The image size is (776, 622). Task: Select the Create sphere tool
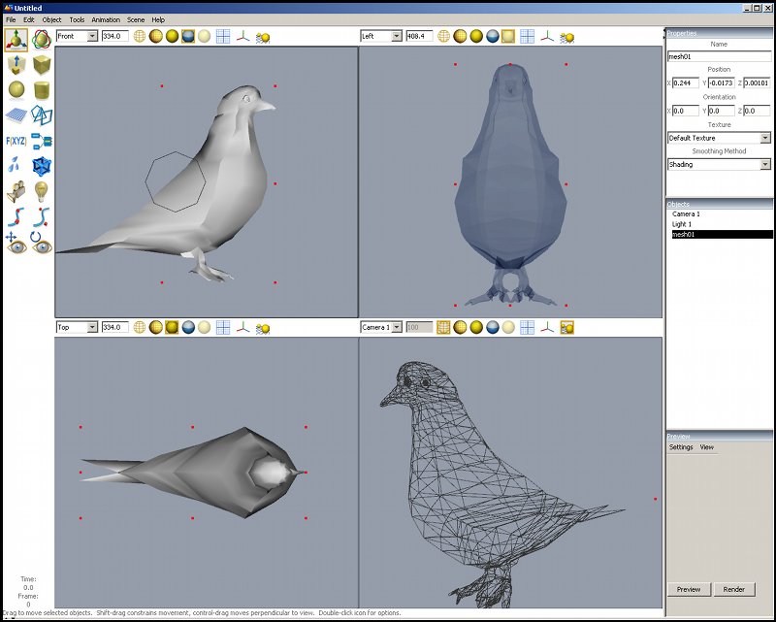16,90
